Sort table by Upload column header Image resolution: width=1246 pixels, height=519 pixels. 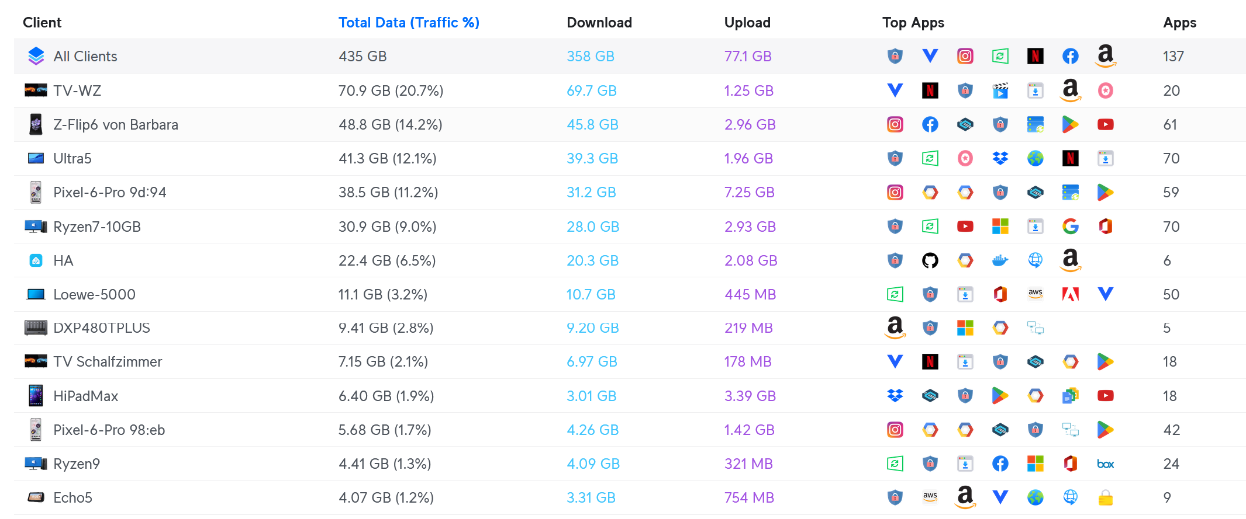[747, 22]
